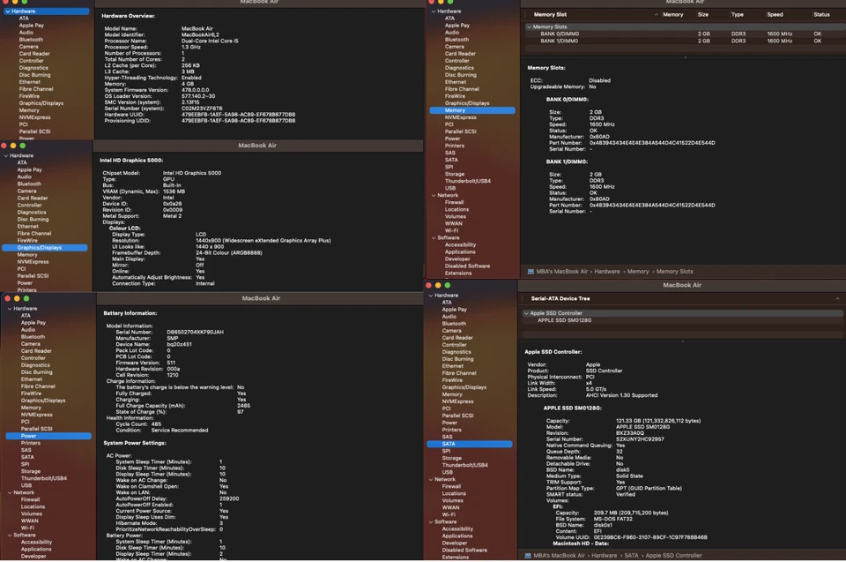Collapse Software group in Battery Information window sidebar
This screenshot has height=562, width=846.
click(10, 536)
